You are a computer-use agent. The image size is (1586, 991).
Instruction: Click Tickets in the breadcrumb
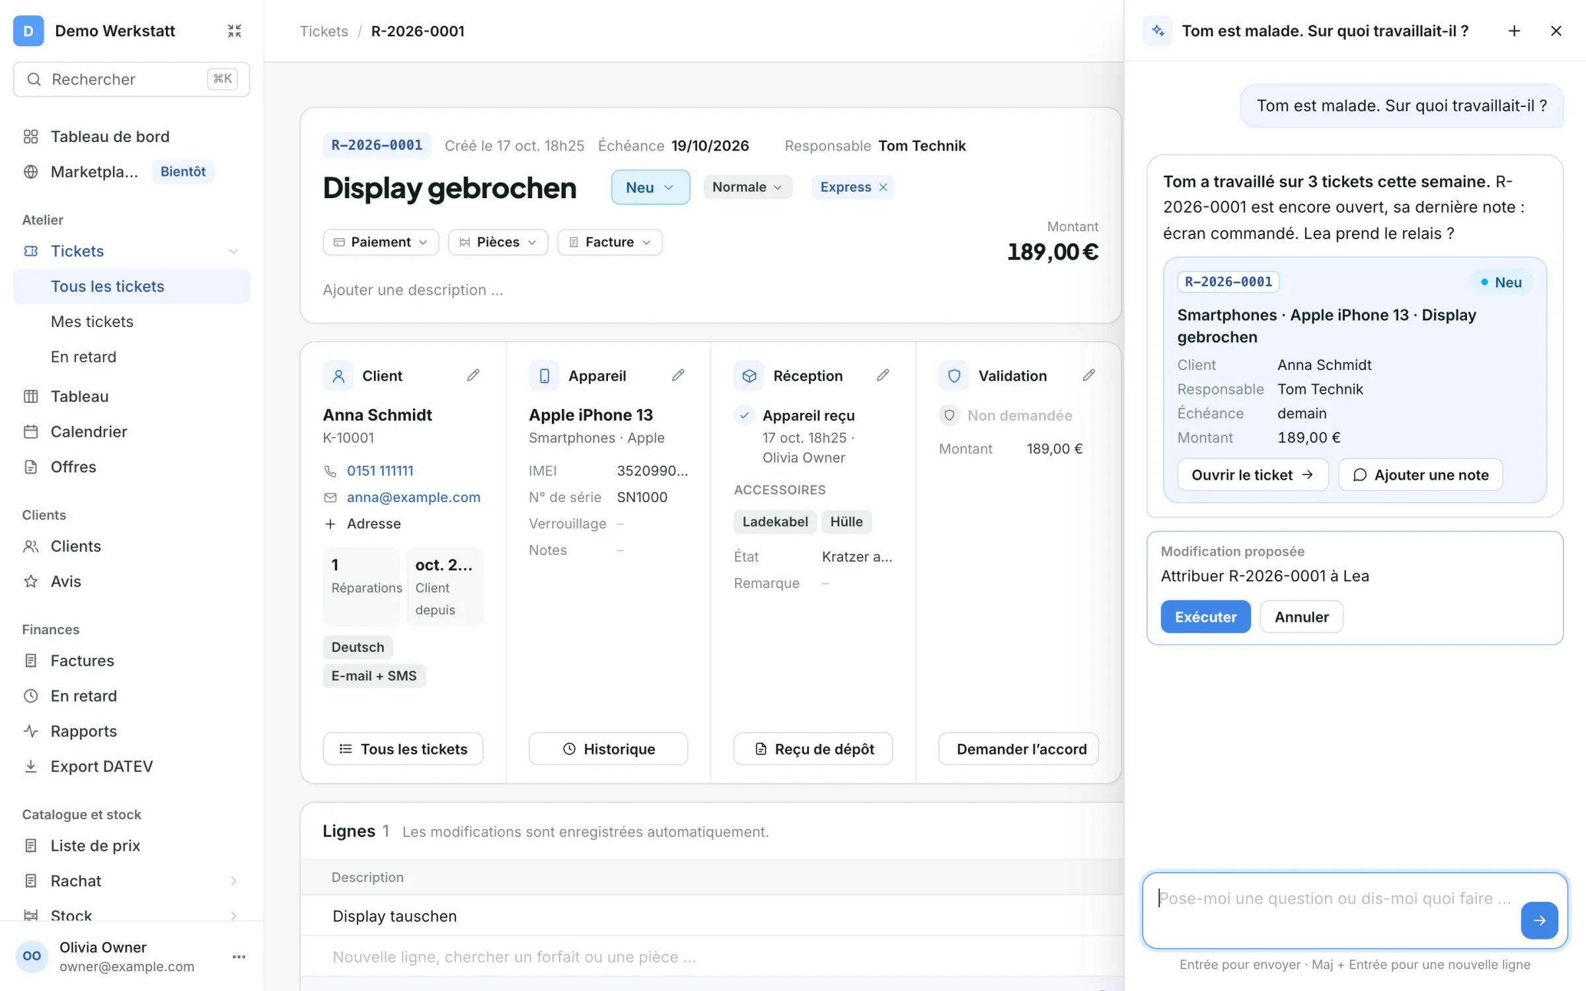coord(324,31)
